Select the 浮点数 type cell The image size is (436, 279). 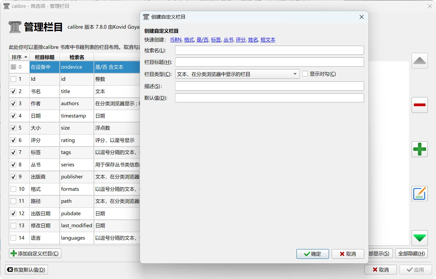point(117,128)
